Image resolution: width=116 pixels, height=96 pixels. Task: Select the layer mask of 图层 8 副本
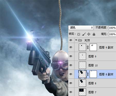[x=93, y=74]
